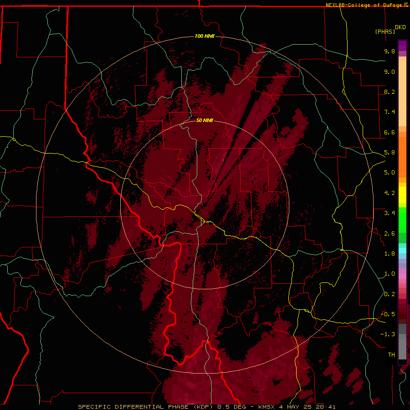
Task: Click the 100 NMI range ring label
Action: tap(205, 36)
